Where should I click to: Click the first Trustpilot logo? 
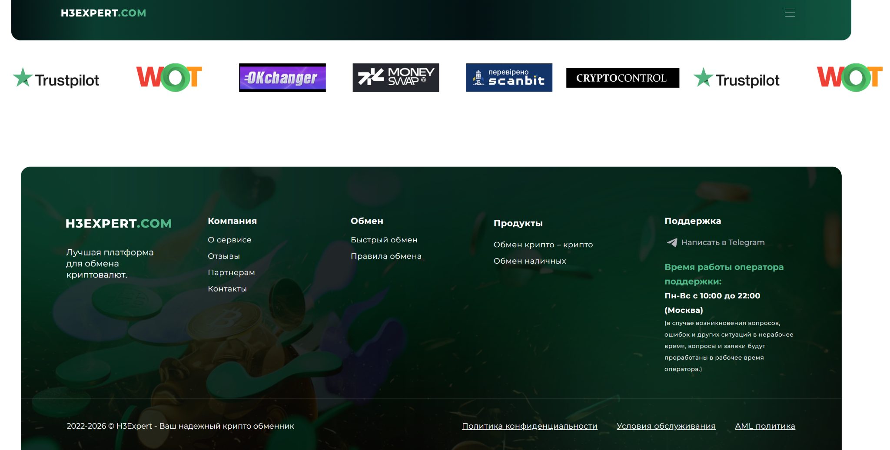pos(56,78)
